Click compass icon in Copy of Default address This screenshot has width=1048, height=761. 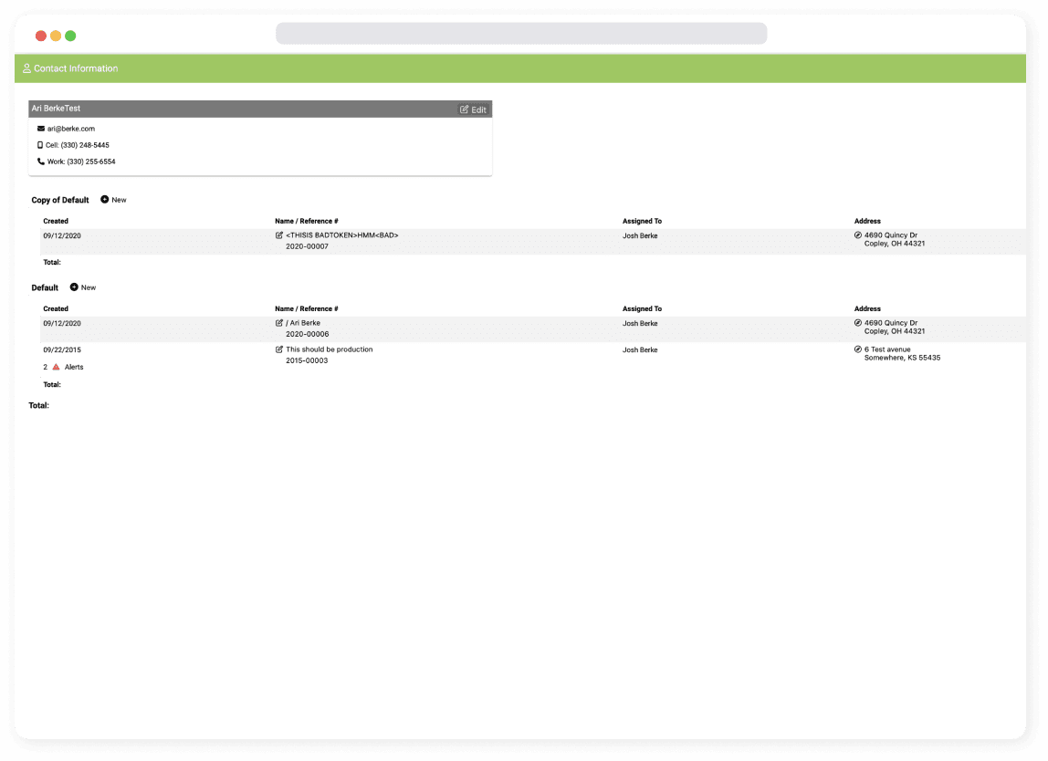(x=858, y=235)
